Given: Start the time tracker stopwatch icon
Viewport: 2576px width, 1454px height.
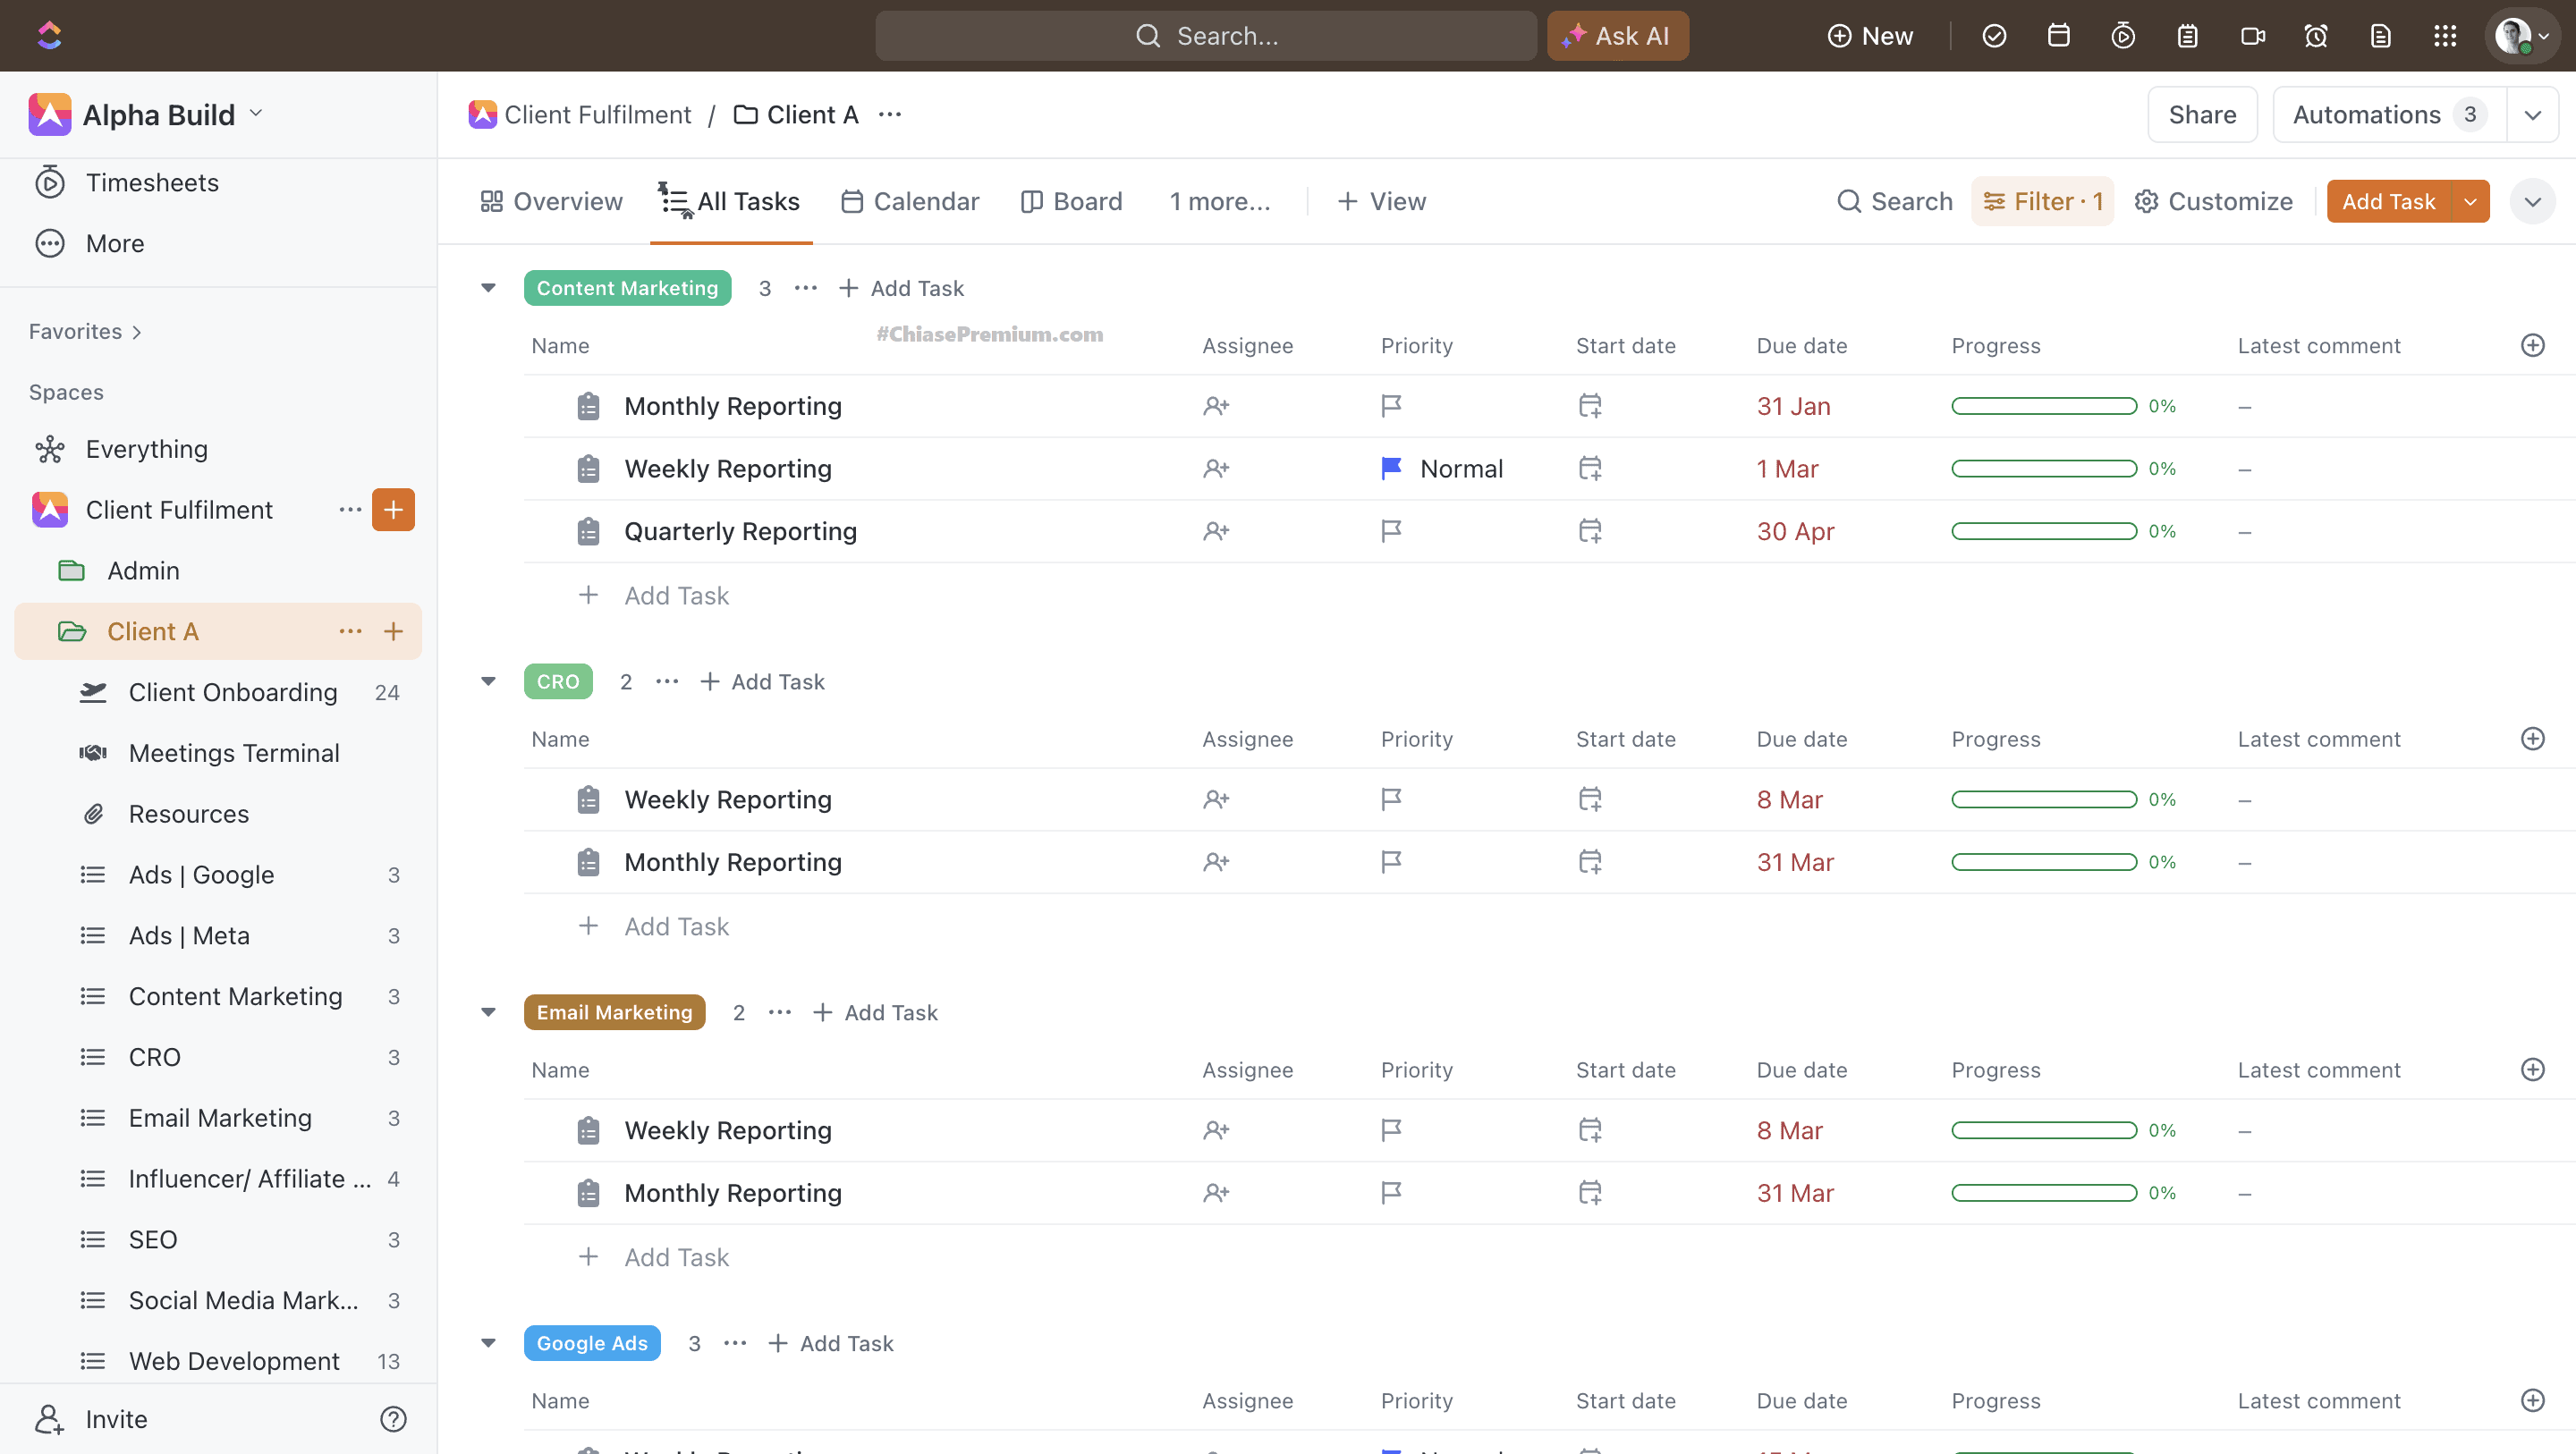Looking at the screenshot, I should (2123, 35).
